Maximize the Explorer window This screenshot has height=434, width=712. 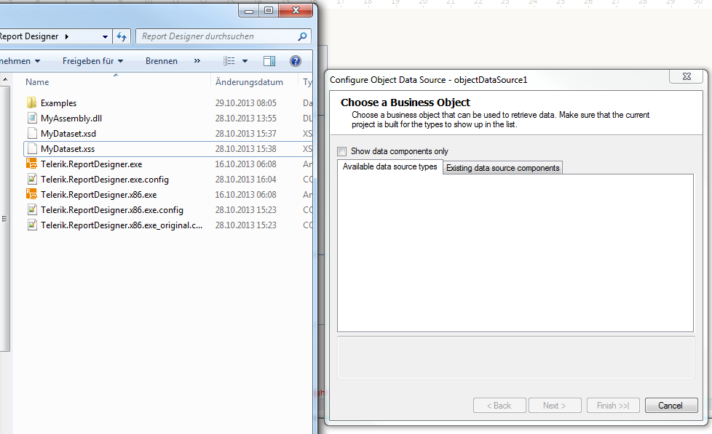point(269,10)
